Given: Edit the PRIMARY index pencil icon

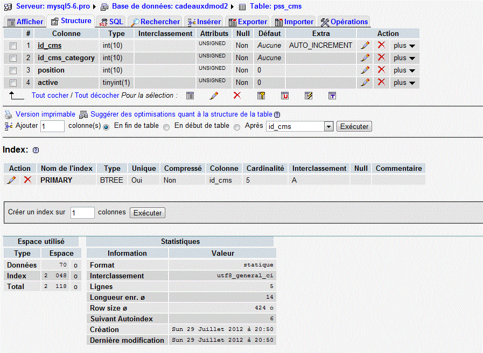Looking at the screenshot, I should click(11, 180).
